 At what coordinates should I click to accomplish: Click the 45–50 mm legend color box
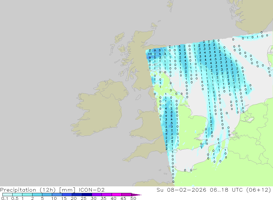point(127,195)
